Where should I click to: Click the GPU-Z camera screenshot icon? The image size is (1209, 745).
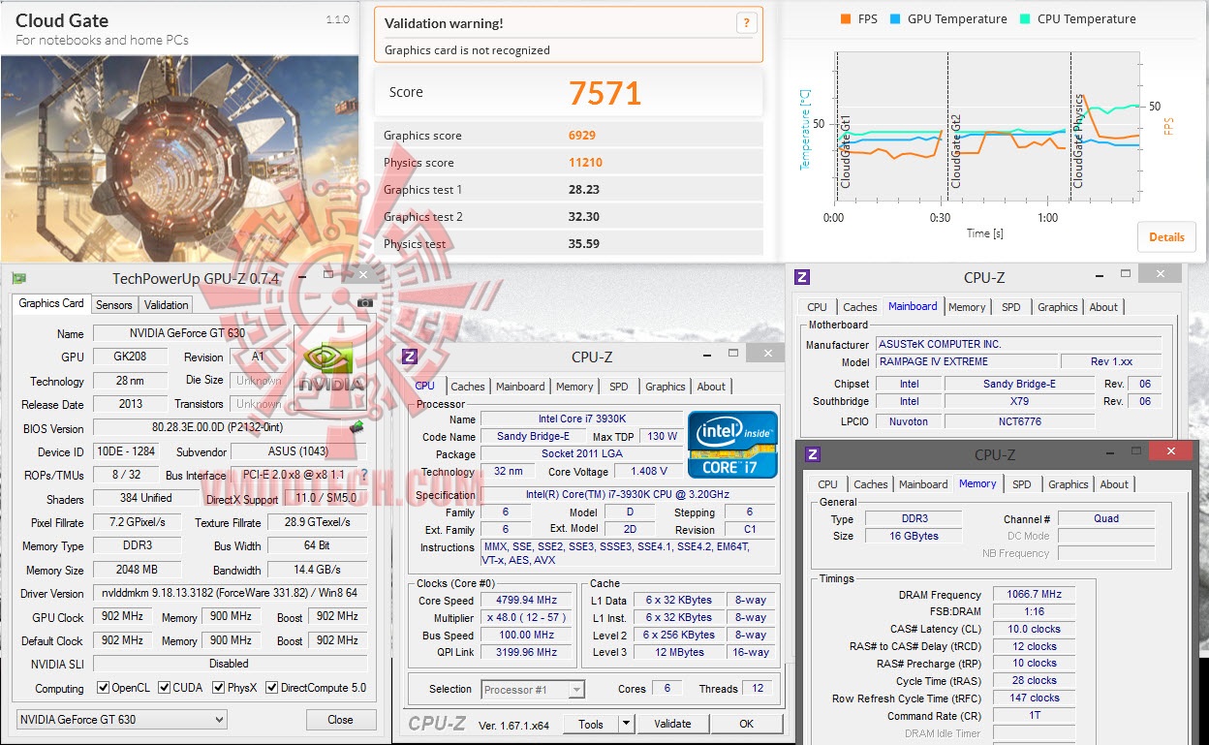click(364, 303)
